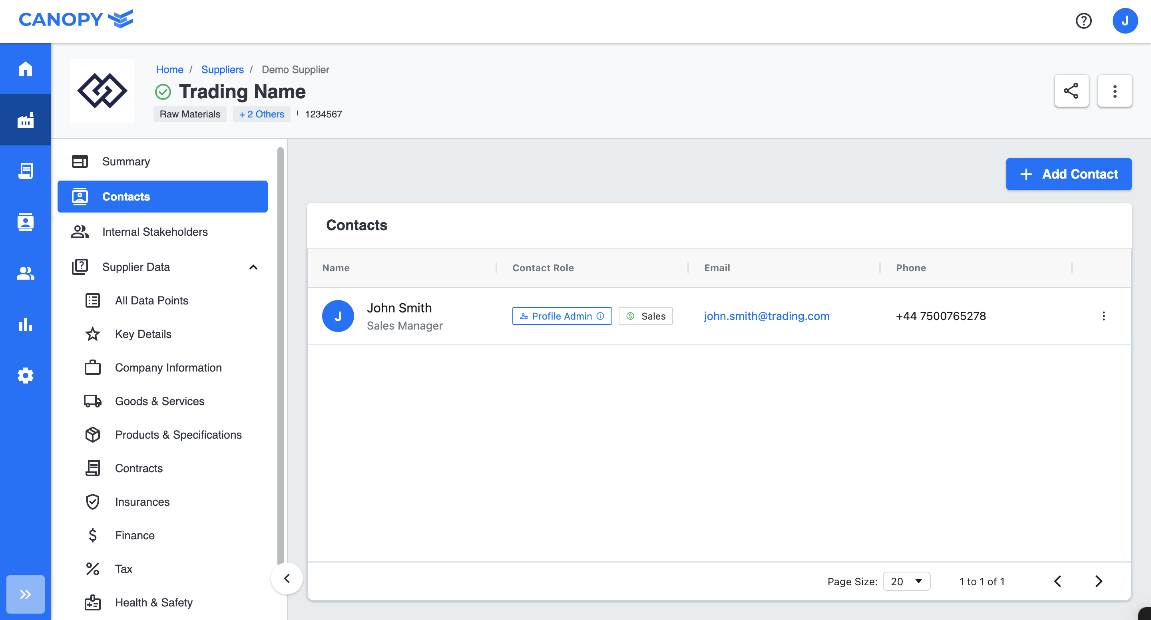Open the Suppliers factory icon in rail

pos(26,120)
